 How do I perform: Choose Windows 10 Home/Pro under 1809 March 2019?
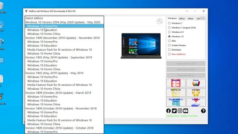[64, 97]
